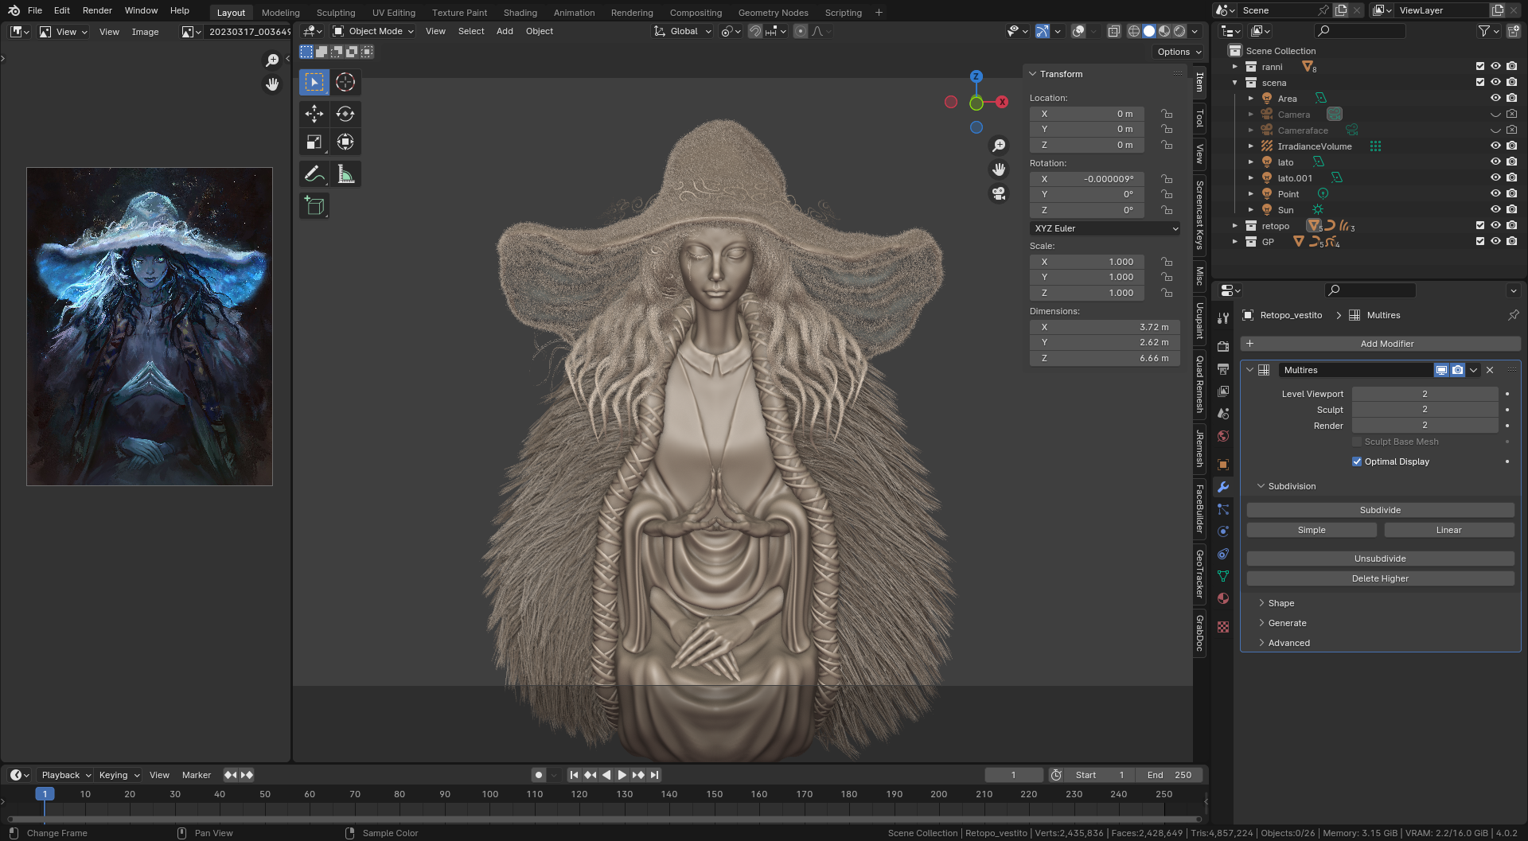Jump to first frame playback button
The width and height of the screenshot is (1528, 841).
pyautogui.click(x=574, y=775)
